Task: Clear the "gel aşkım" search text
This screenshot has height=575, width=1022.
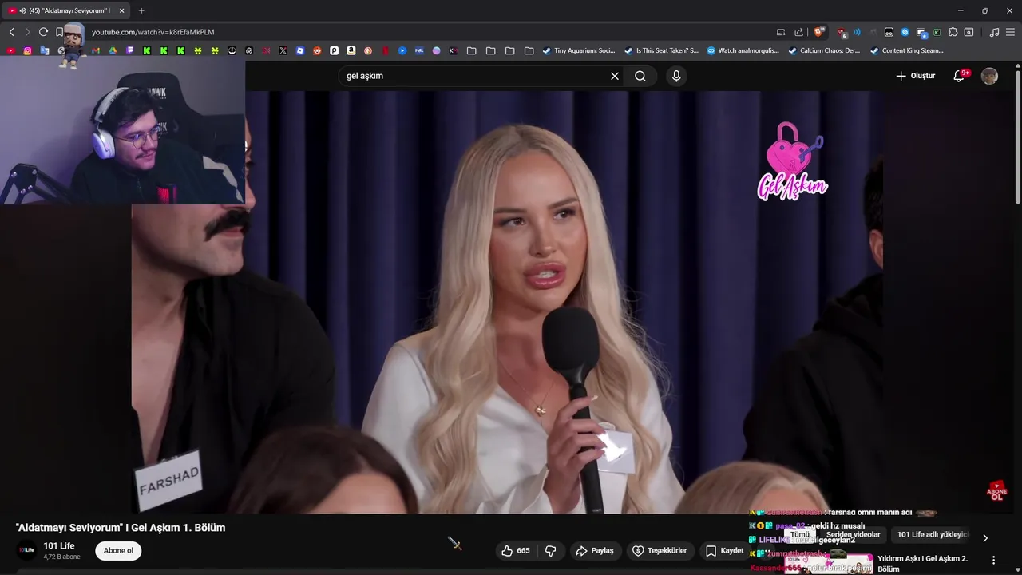Action: (615, 76)
